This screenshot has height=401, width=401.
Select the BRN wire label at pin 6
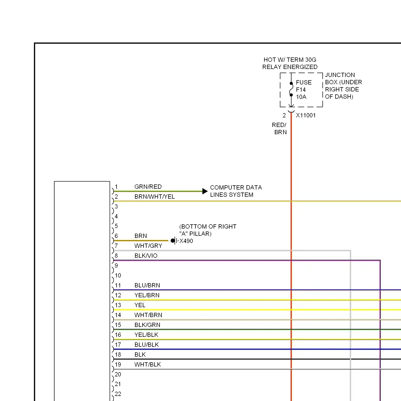[x=141, y=236]
